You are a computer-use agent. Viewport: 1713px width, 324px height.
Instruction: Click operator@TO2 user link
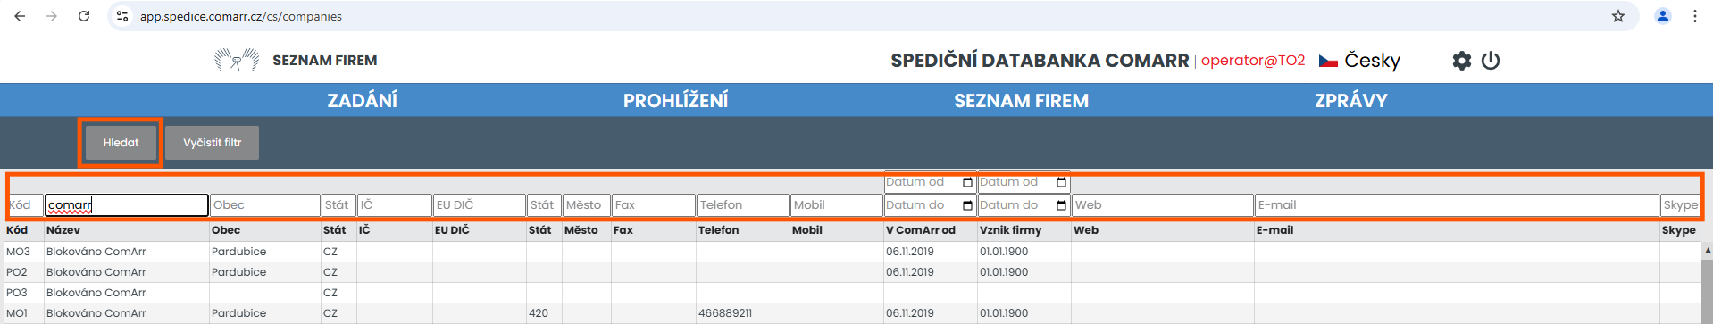[x=1252, y=61]
